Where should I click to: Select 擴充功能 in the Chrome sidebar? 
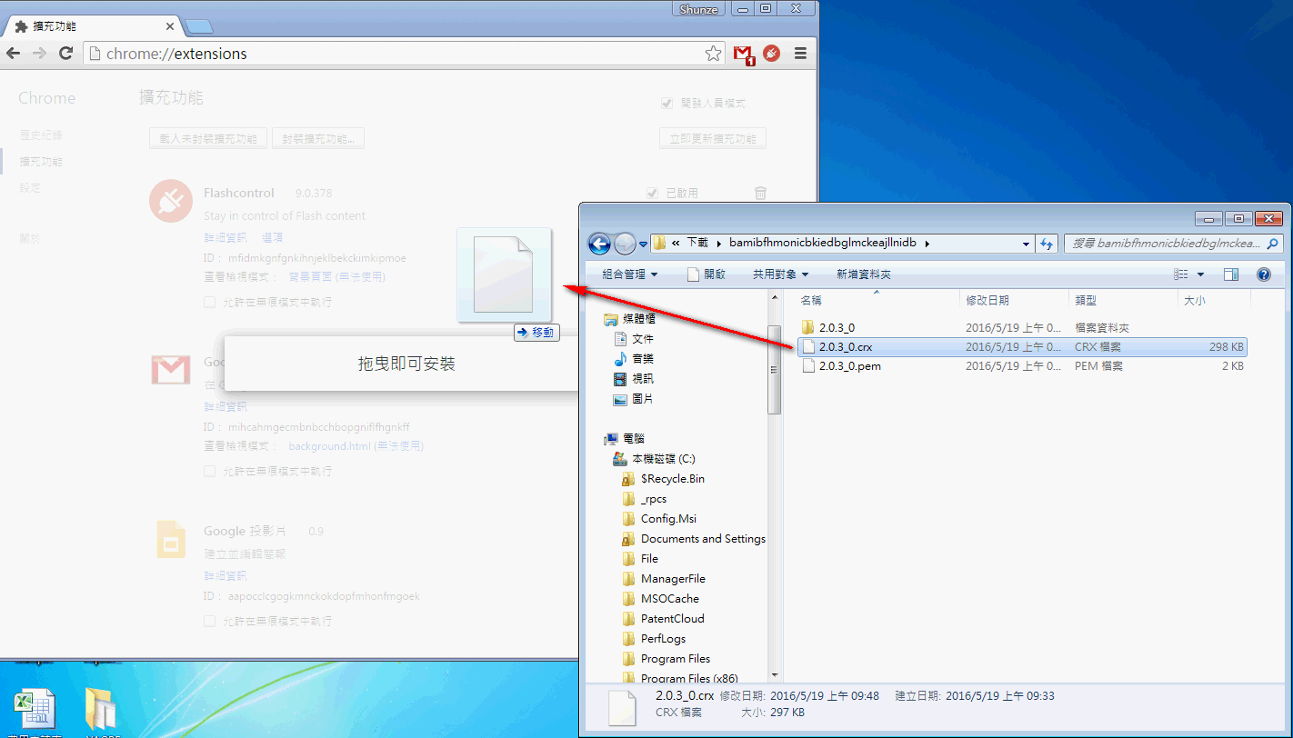point(41,161)
